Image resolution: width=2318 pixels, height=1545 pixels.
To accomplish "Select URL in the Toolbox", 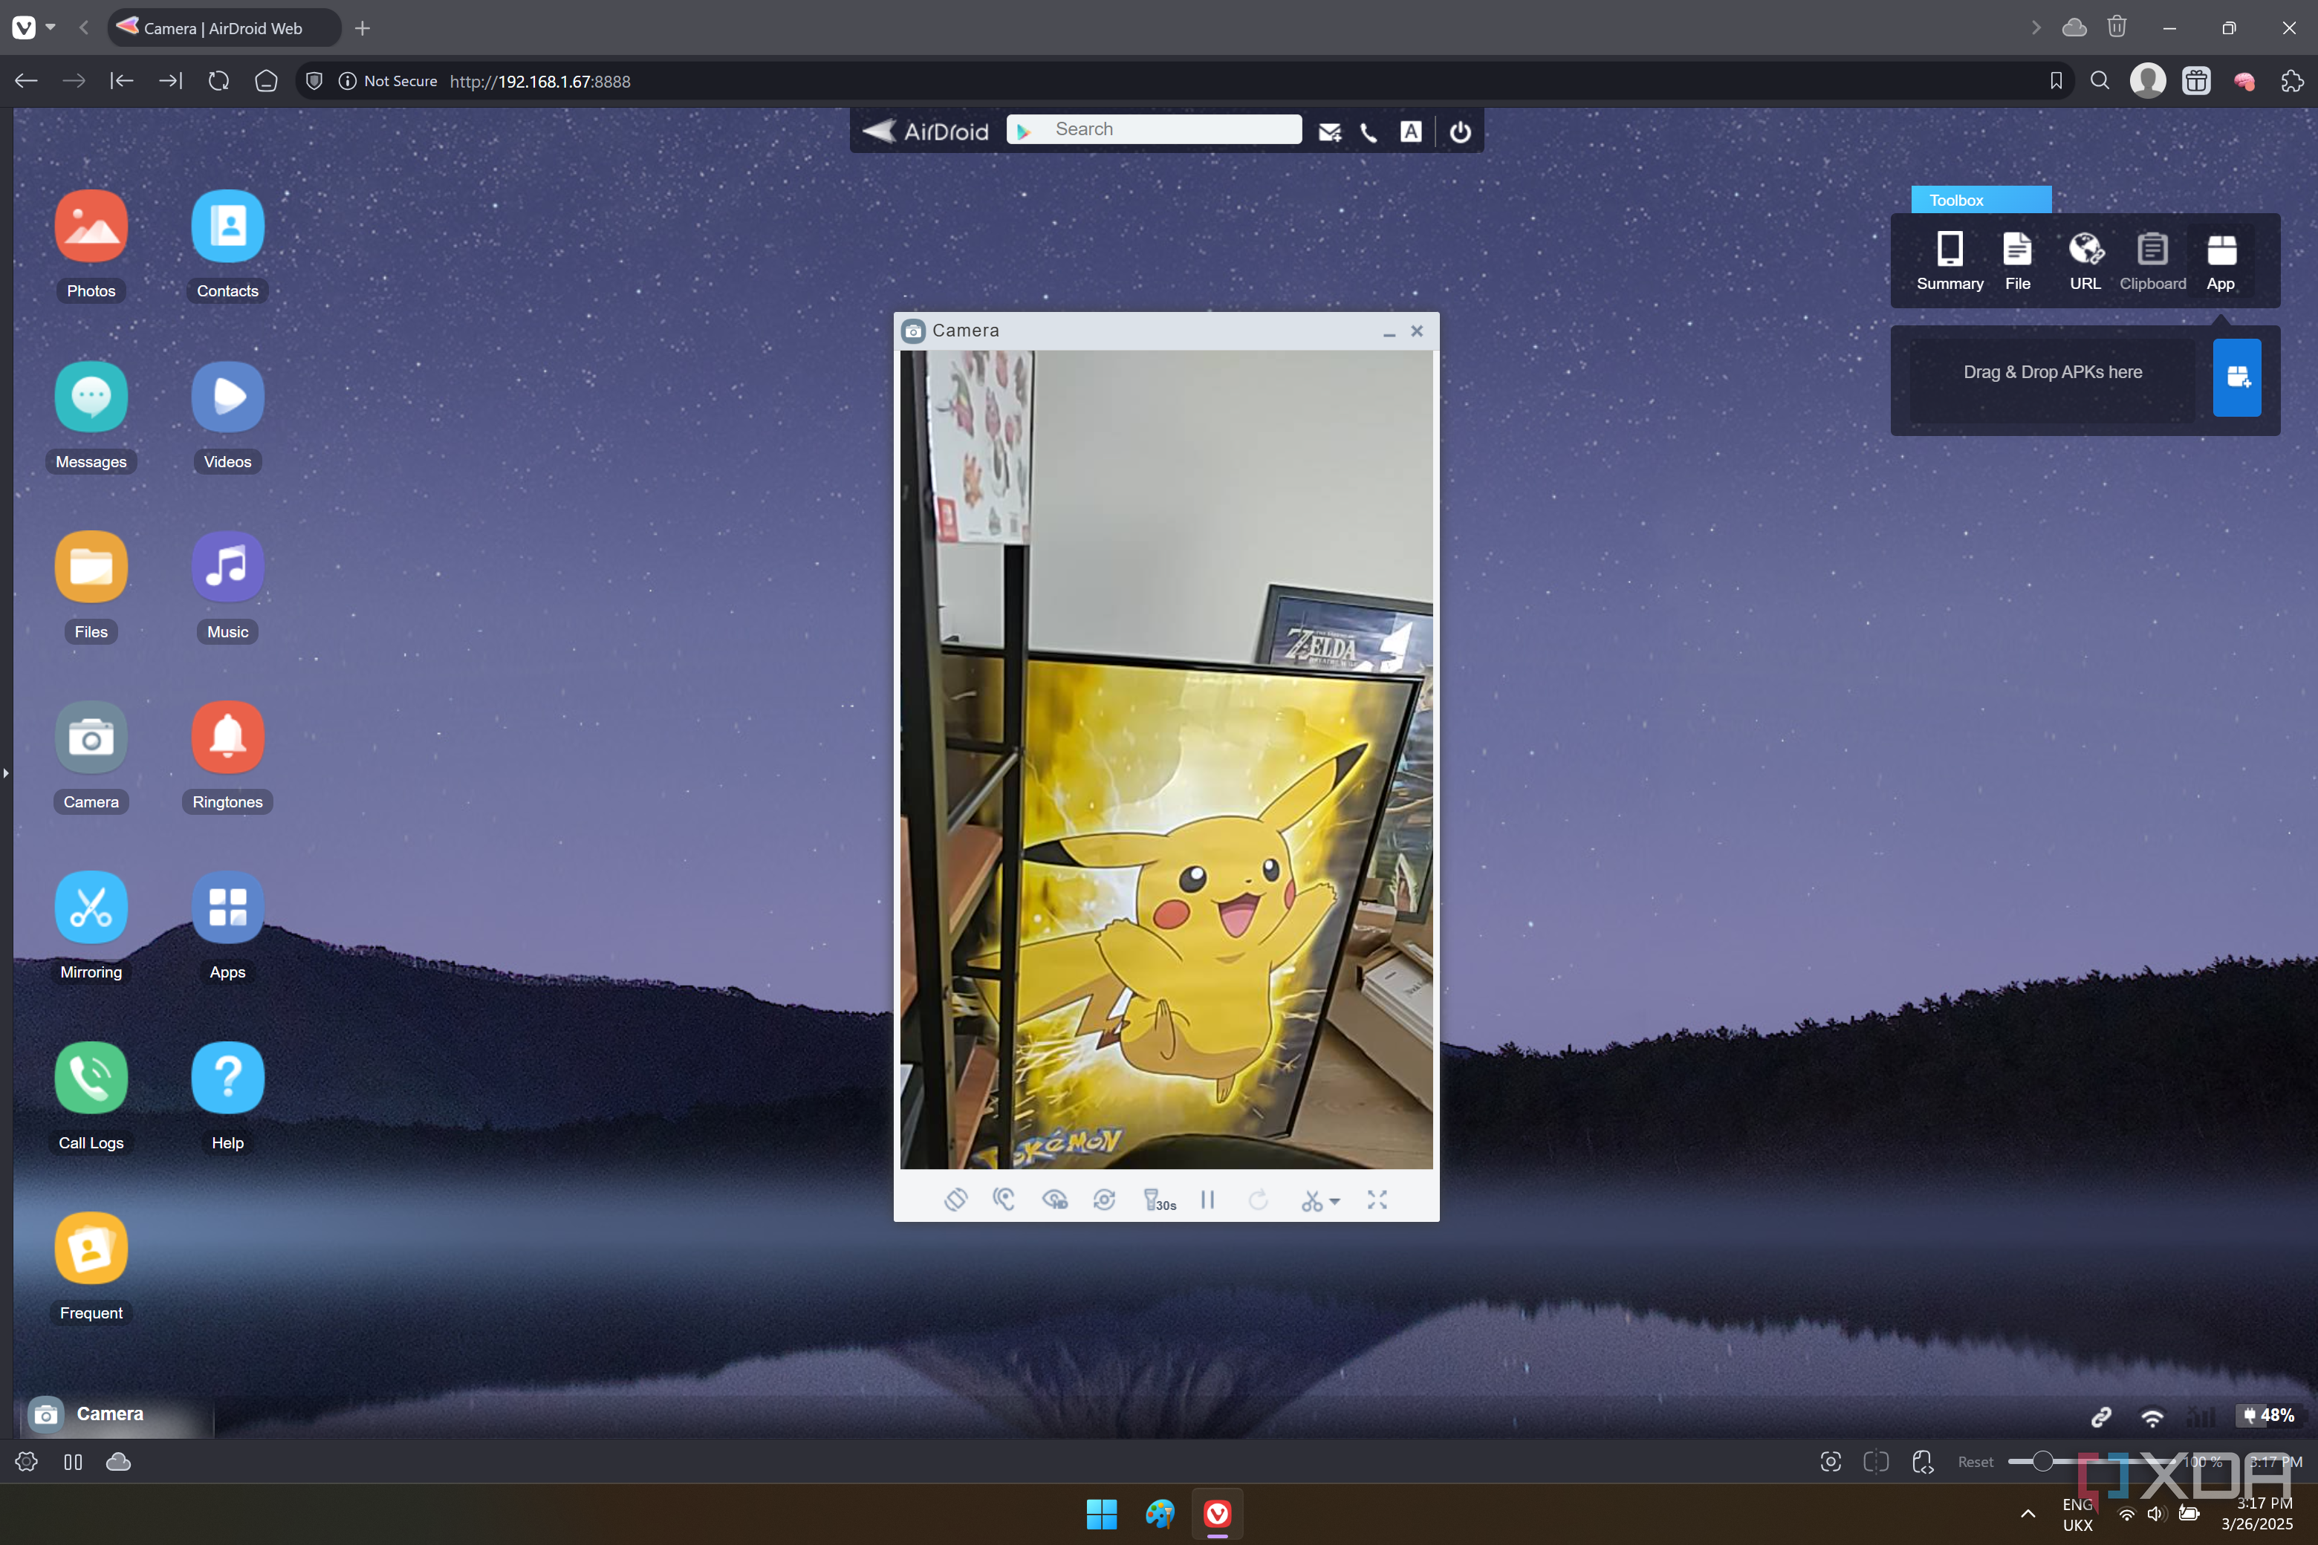I will point(2085,261).
